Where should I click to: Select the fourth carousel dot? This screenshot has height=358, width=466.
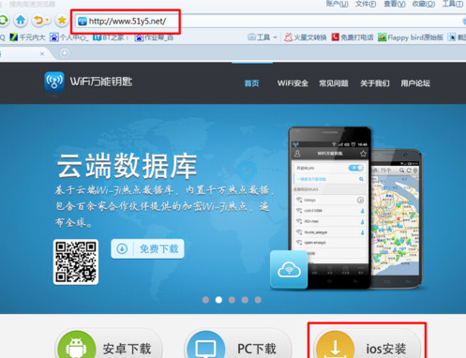point(245,300)
